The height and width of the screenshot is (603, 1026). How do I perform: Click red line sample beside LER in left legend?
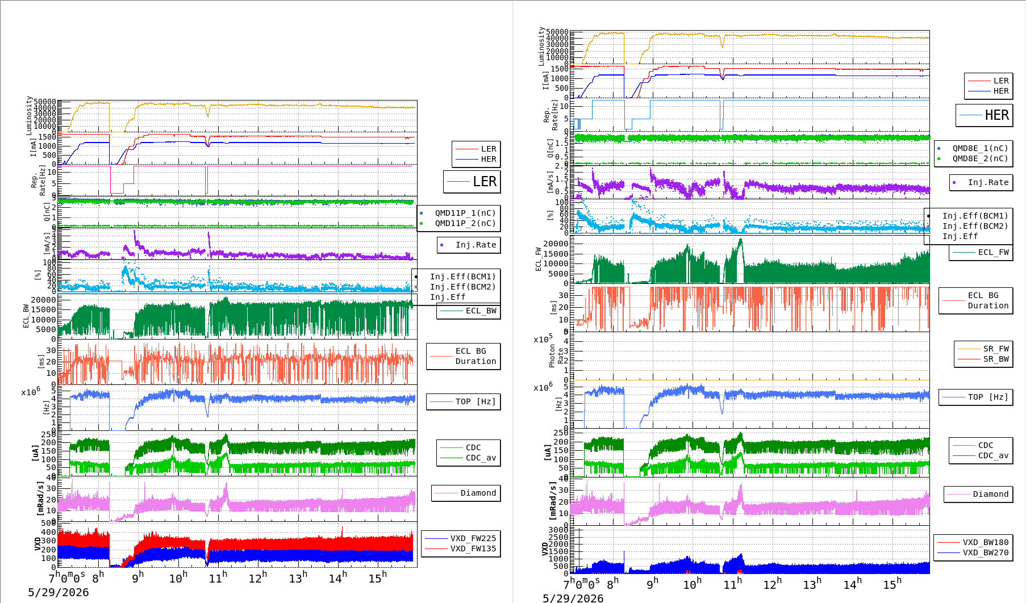tap(467, 149)
